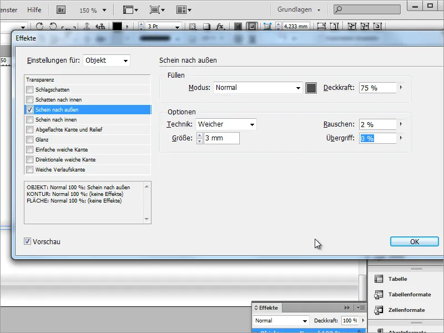Click the select content icon

(x=100, y=26)
